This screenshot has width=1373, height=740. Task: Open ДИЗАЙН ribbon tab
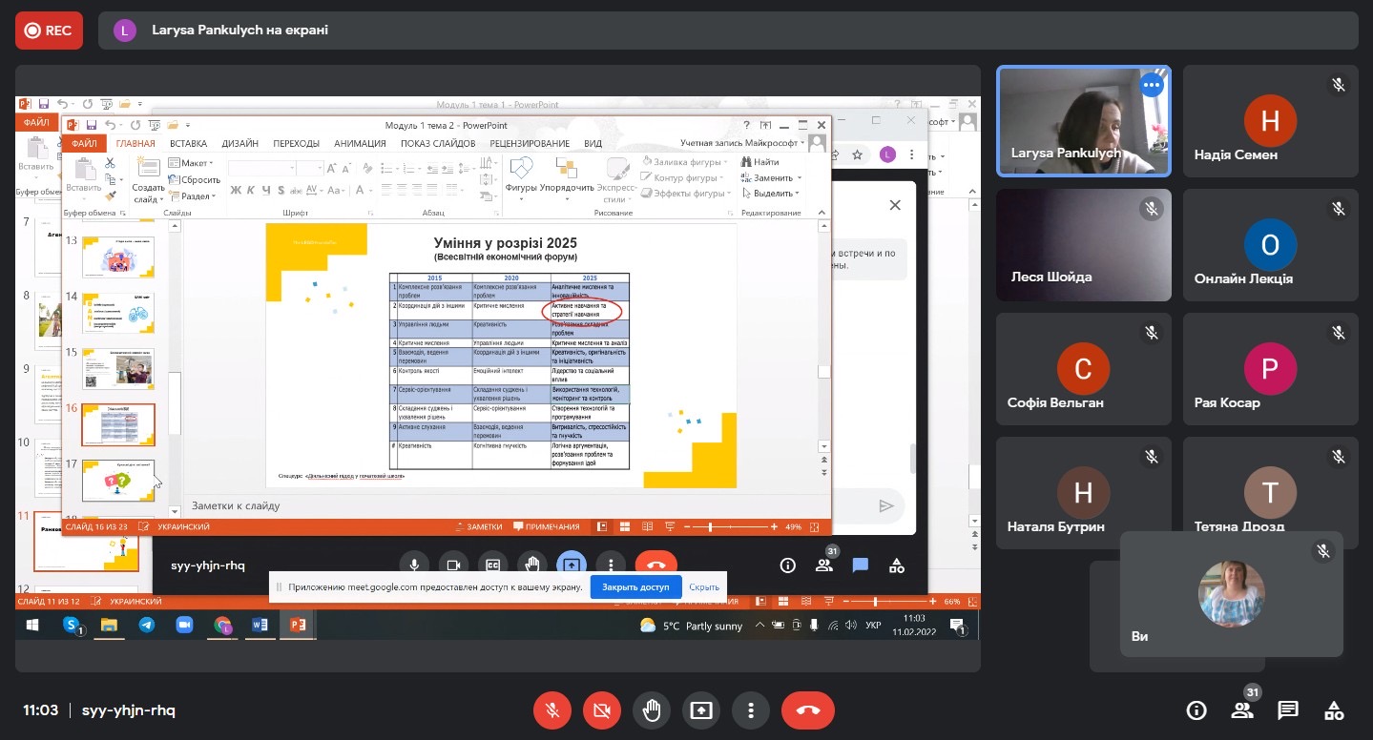[239, 144]
